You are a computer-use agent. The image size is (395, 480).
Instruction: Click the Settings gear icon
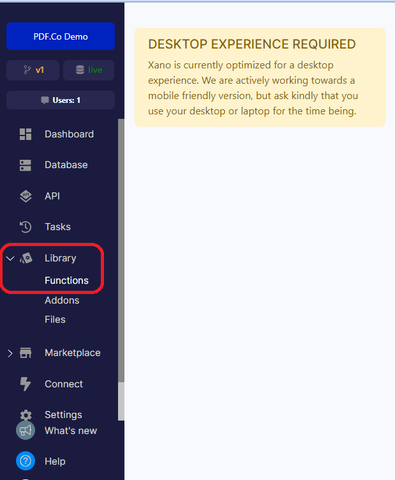[26, 415]
